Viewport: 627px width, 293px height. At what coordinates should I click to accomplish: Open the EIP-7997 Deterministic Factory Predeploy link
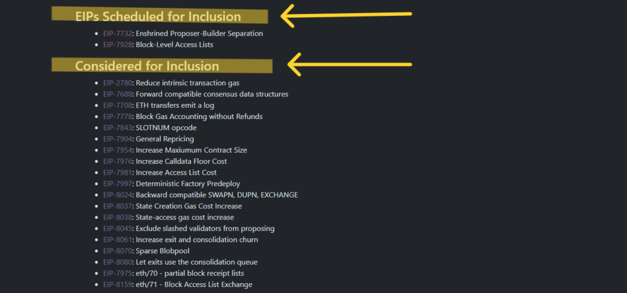[117, 184]
